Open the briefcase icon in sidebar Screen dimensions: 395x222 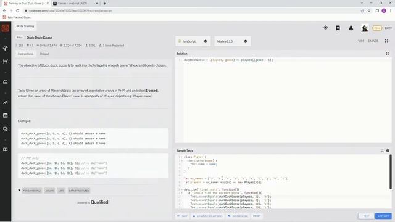click(6, 82)
